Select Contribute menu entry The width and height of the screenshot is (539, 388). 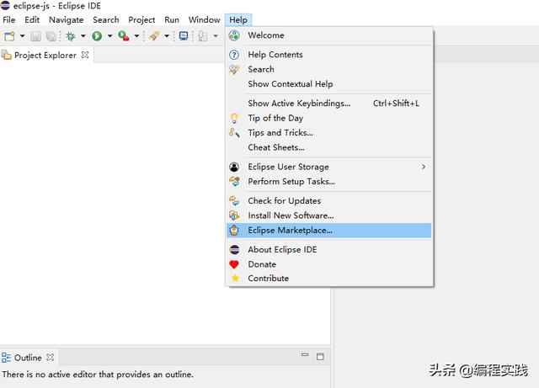(329, 279)
